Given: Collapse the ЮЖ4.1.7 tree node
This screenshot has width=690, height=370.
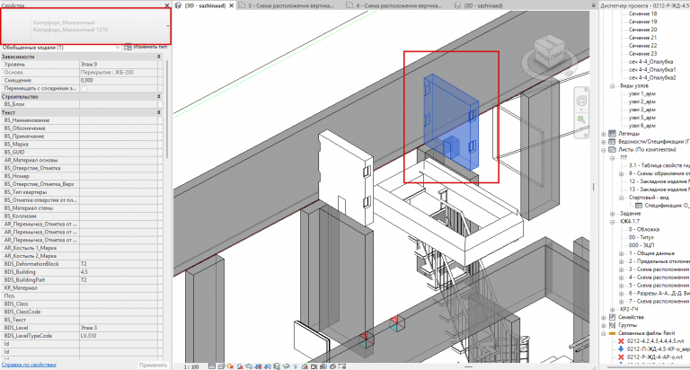Looking at the screenshot, I should coord(612,221).
